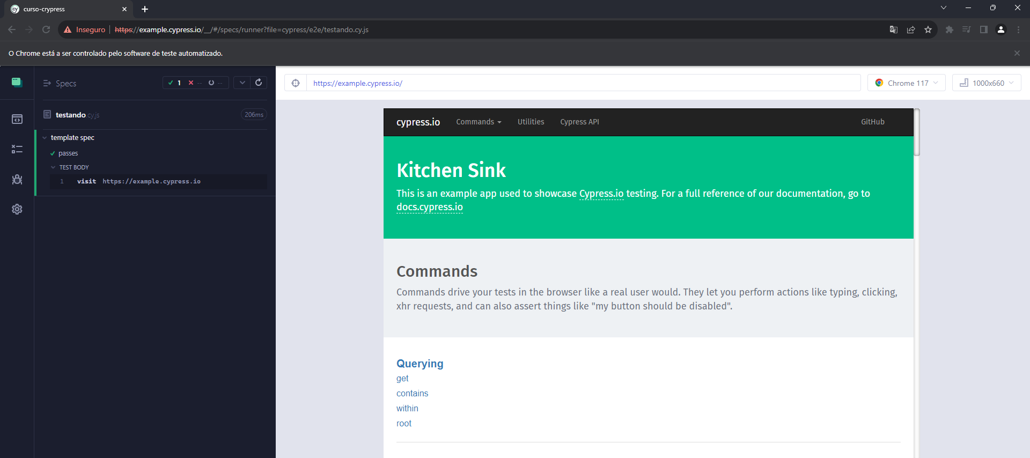1030x458 pixels.
Task: Click the selector playground crosshair icon
Action: (x=296, y=83)
